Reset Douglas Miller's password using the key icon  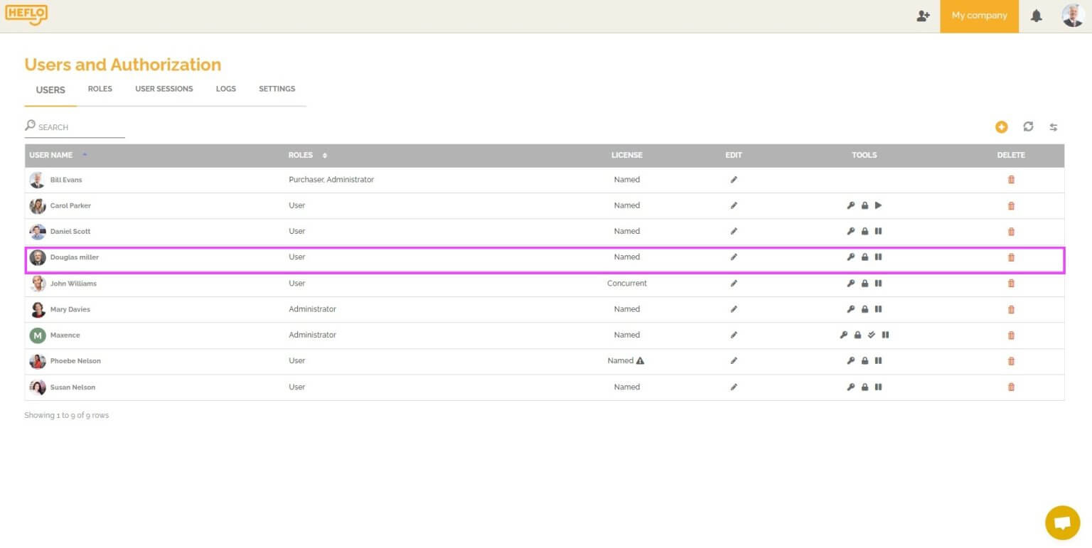click(x=850, y=257)
